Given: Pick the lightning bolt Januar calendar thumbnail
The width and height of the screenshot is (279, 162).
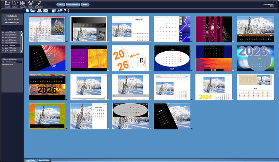Looking at the screenshot, I should coord(172,29).
